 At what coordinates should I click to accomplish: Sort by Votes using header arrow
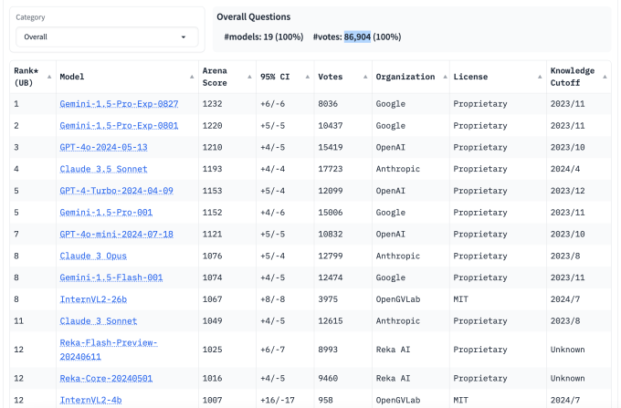coord(366,77)
